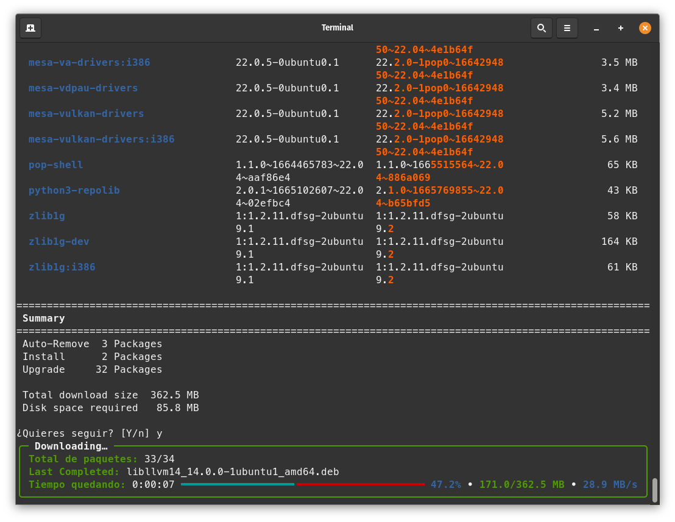Open a new terminal tab icon
Viewport: 675px width, 522px height.
[x=30, y=28]
